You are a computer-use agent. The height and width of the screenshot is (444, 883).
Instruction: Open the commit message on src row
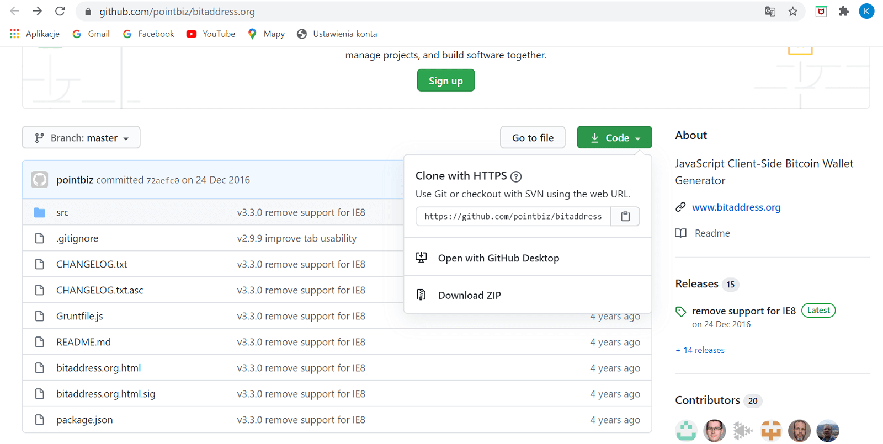301,212
